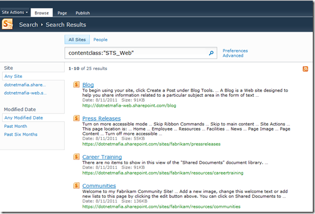Open the Site Actions dropdown menu

point(15,12)
